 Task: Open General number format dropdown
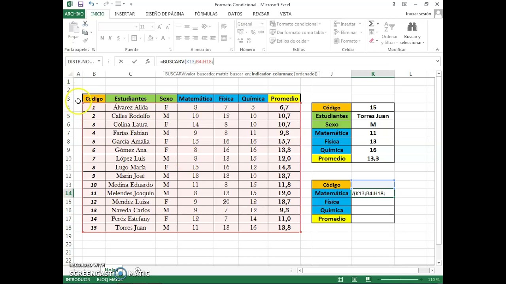(262, 24)
